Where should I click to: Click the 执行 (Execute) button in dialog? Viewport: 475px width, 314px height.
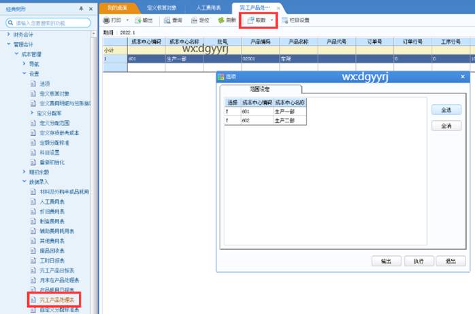point(414,261)
